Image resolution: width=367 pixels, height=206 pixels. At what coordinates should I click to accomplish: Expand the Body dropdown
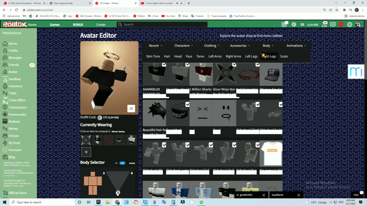click(x=268, y=46)
